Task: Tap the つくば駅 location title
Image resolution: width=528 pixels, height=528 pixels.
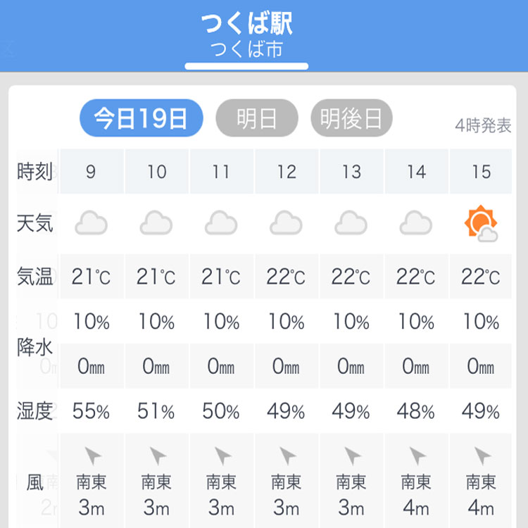Action: tap(247, 23)
